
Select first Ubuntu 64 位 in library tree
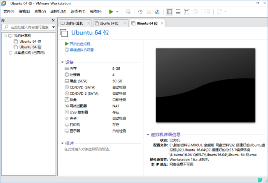pyautogui.click(x=30, y=41)
